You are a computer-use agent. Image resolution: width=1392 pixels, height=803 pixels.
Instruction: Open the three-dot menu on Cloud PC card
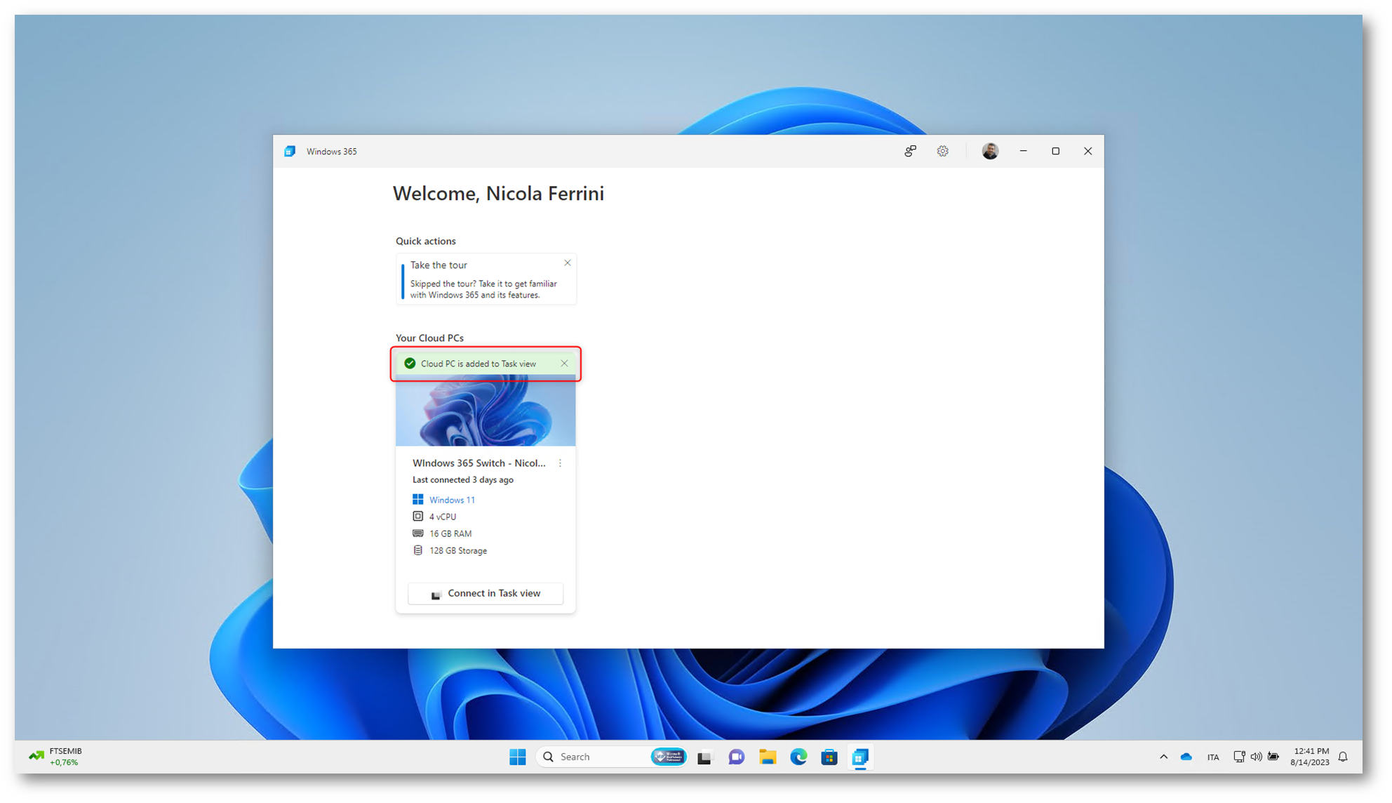click(560, 463)
